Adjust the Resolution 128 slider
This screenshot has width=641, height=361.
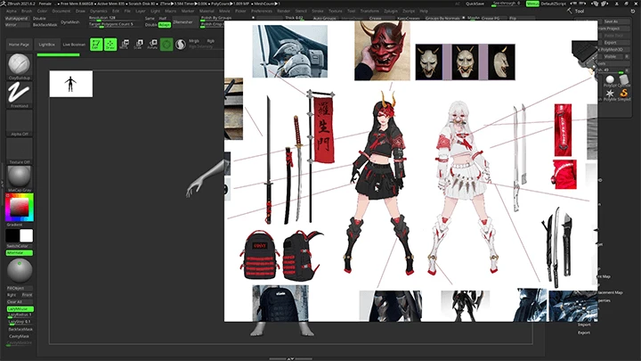pyautogui.click(x=116, y=19)
